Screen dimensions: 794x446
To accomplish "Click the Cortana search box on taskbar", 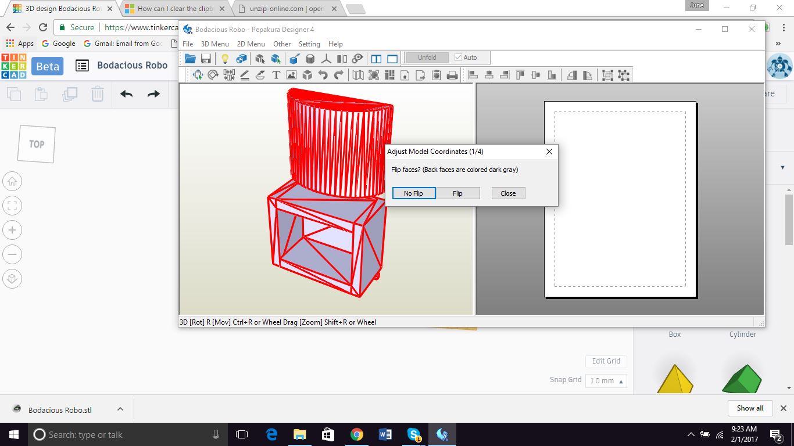I will point(128,434).
